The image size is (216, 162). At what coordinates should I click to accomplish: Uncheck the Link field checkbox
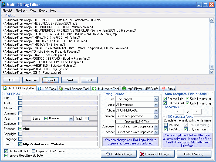click(20, 144)
